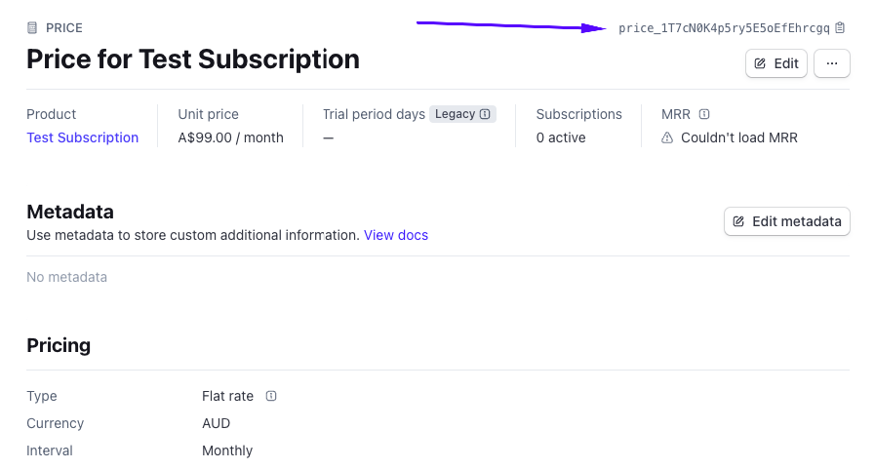The width and height of the screenshot is (875, 469).
Task: Click the icon beside the PRICE label
Action: [x=32, y=28]
